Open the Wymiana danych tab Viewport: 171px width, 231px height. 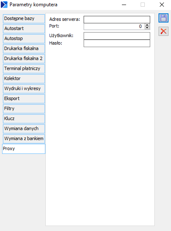(x=24, y=129)
